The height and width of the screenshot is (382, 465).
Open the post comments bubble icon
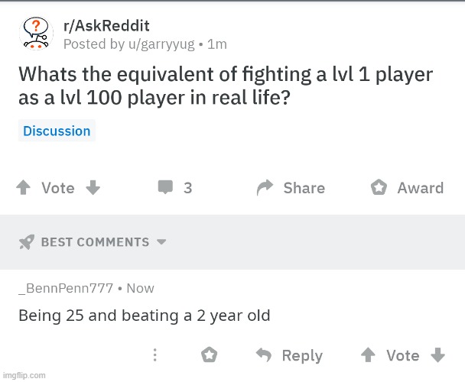pos(165,188)
